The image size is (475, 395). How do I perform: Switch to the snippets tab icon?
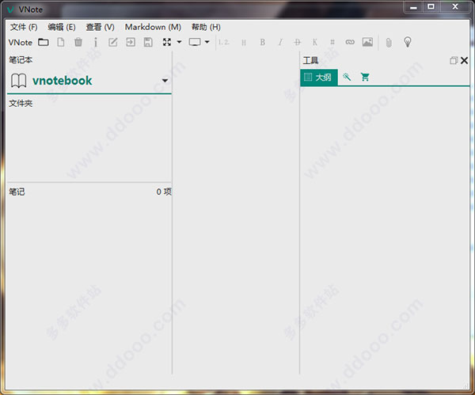[x=347, y=77]
